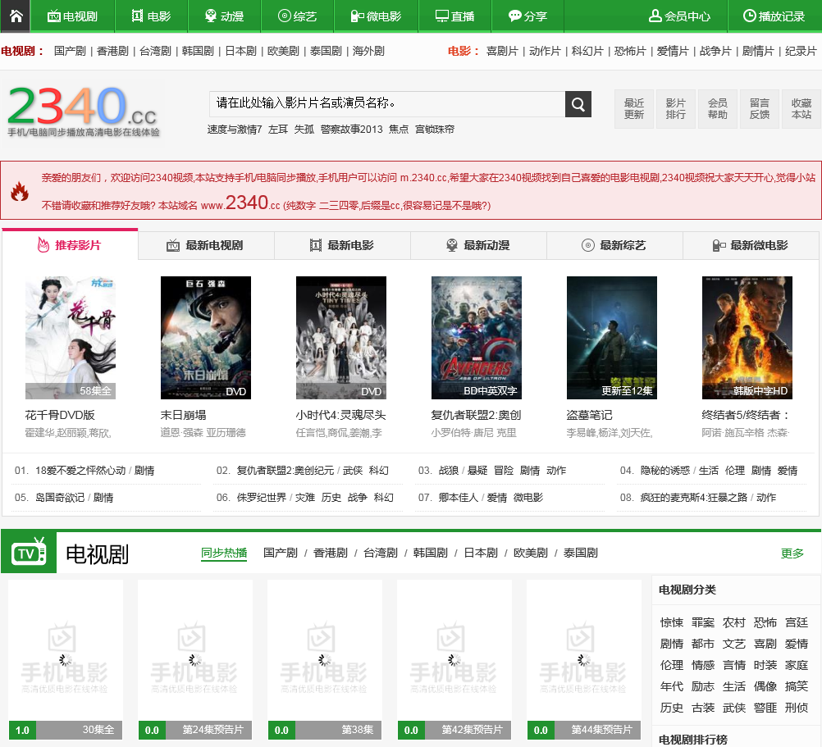Open 花千骨DVD版 poster thumbnail

[x=71, y=338]
